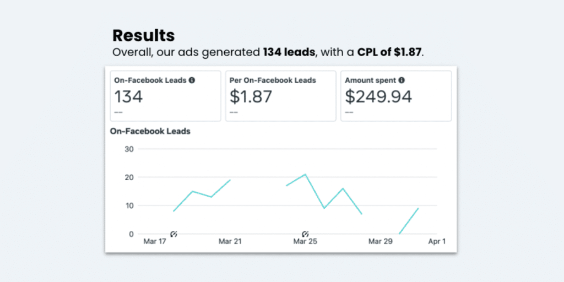The image size is (564, 282).
Task: Click the Mar 29 axis date label
Action: point(381,242)
